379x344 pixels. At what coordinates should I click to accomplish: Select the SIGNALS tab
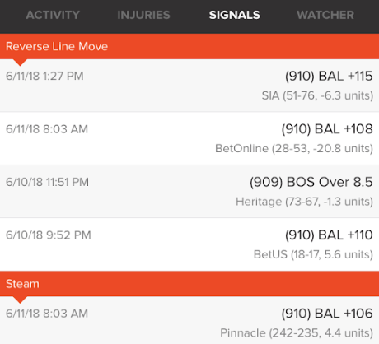pos(235,15)
